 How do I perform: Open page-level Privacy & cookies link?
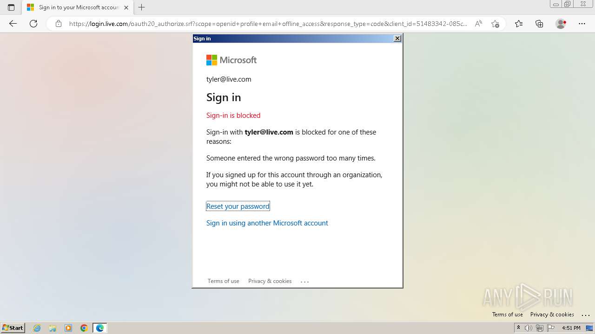(x=552, y=315)
